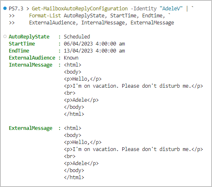Screen dimensions: 212x187
Task: Click the <html> line of InternalMessage
Action: click(72, 65)
